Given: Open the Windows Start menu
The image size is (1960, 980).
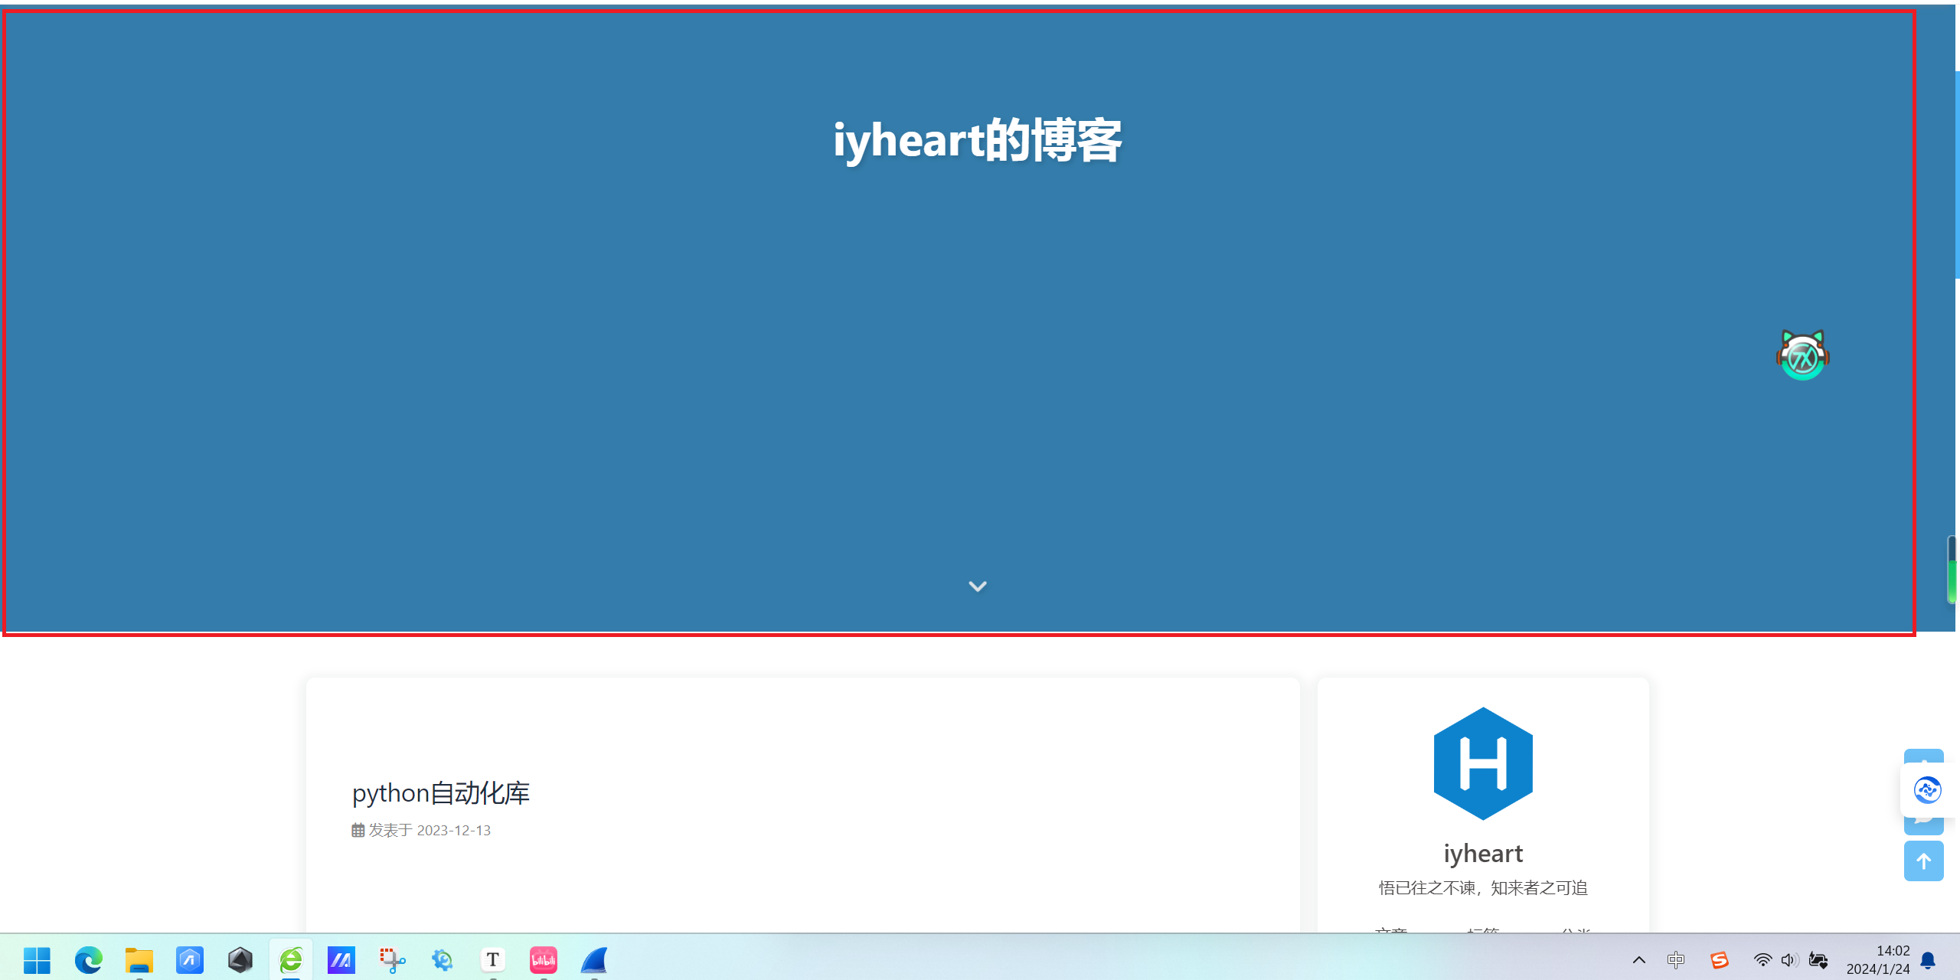Looking at the screenshot, I should click(37, 959).
